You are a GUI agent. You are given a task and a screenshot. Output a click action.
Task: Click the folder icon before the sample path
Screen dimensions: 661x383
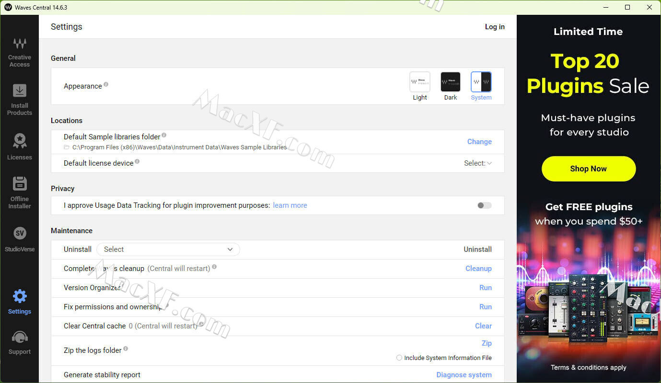click(67, 147)
